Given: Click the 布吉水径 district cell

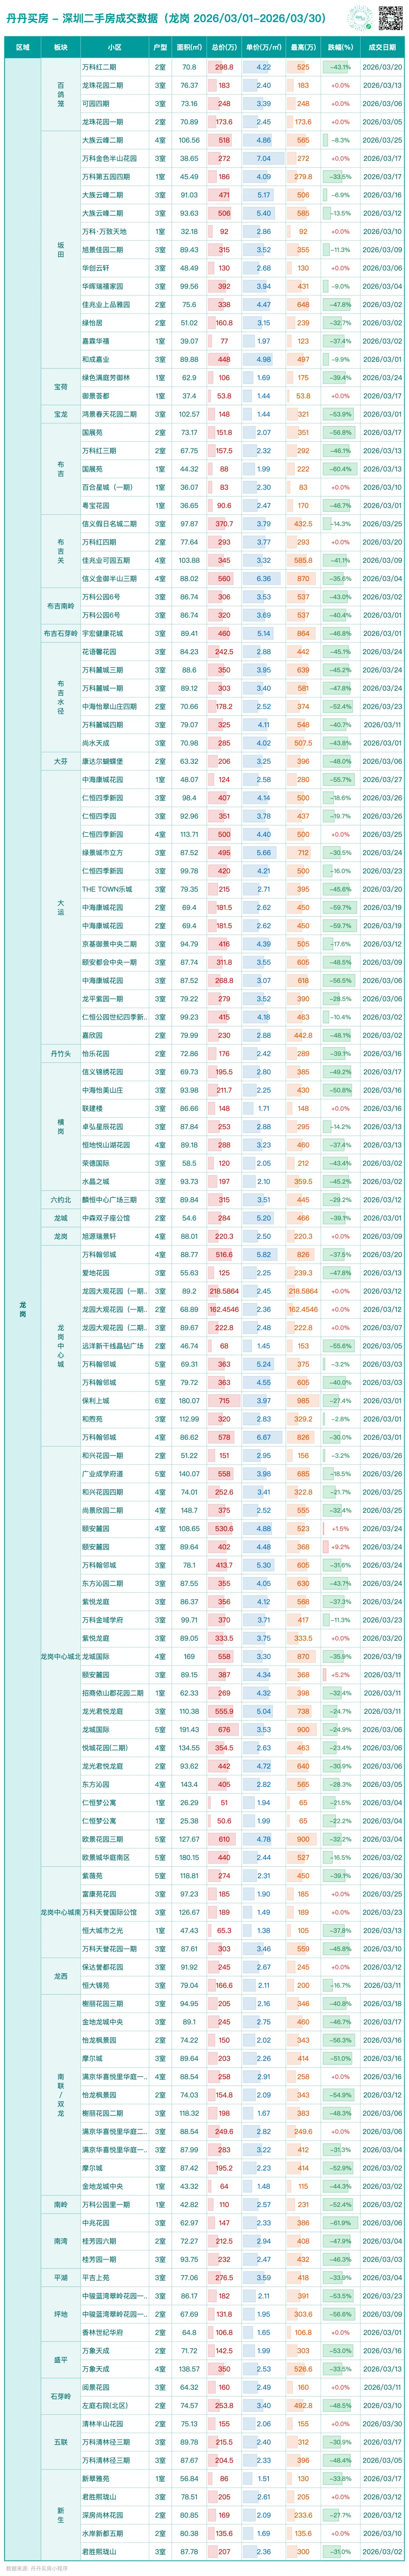Looking at the screenshot, I should 61,697.
